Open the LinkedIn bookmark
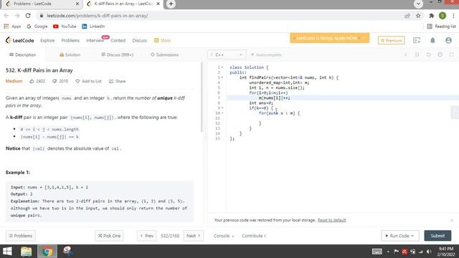Viewport: 459px width, 258px height. 93,27
